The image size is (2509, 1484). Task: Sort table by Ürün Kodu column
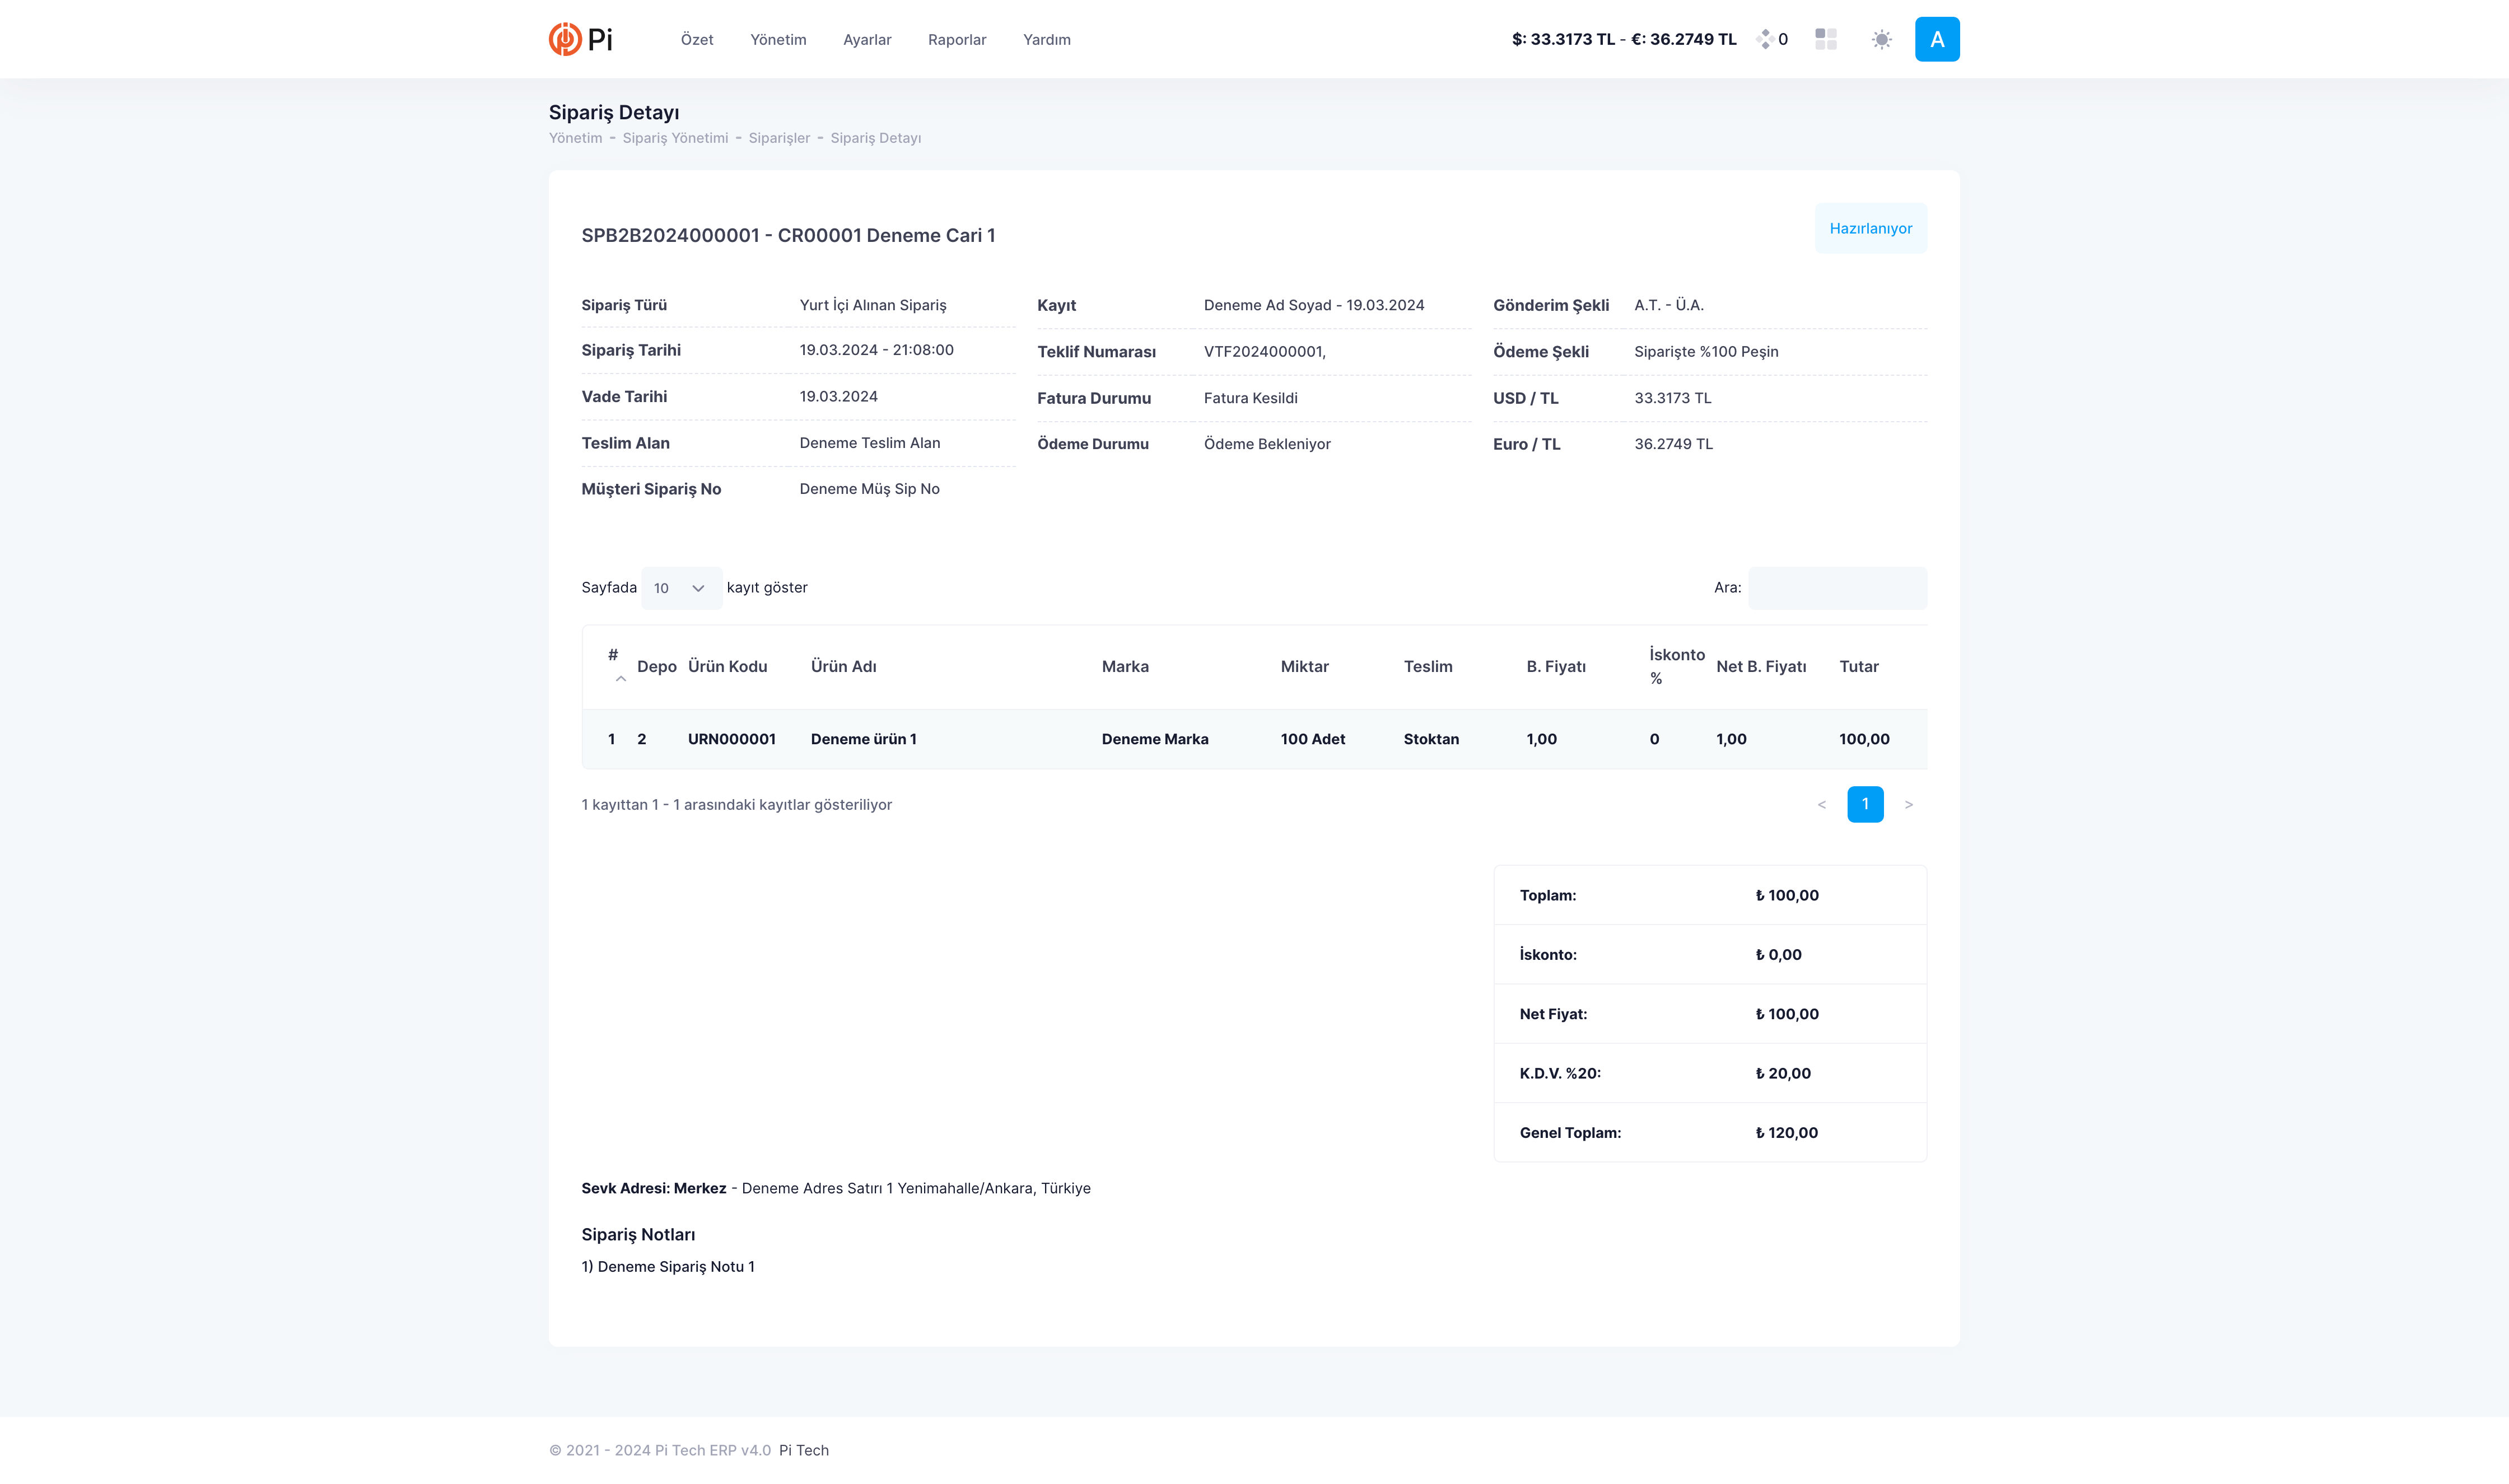[727, 666]
